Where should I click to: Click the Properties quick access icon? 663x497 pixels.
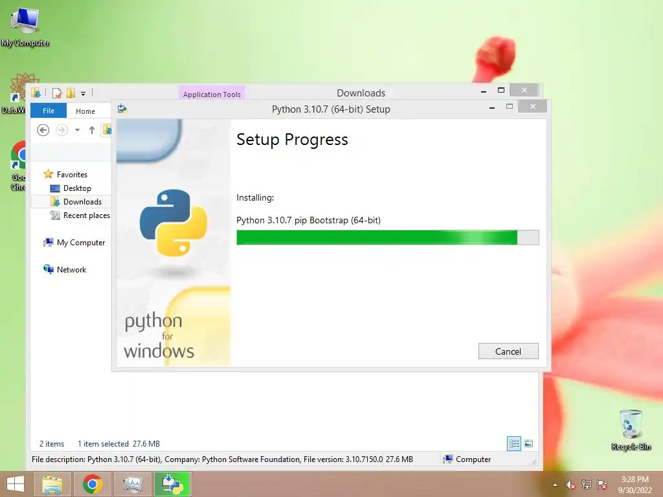click(57, 93)
